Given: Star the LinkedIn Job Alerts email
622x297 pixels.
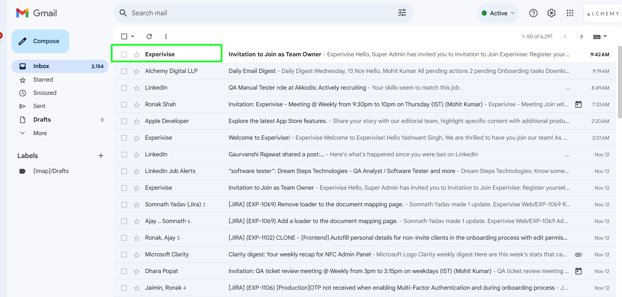Looking at the screenshot, I should click(x=137, y=171).
